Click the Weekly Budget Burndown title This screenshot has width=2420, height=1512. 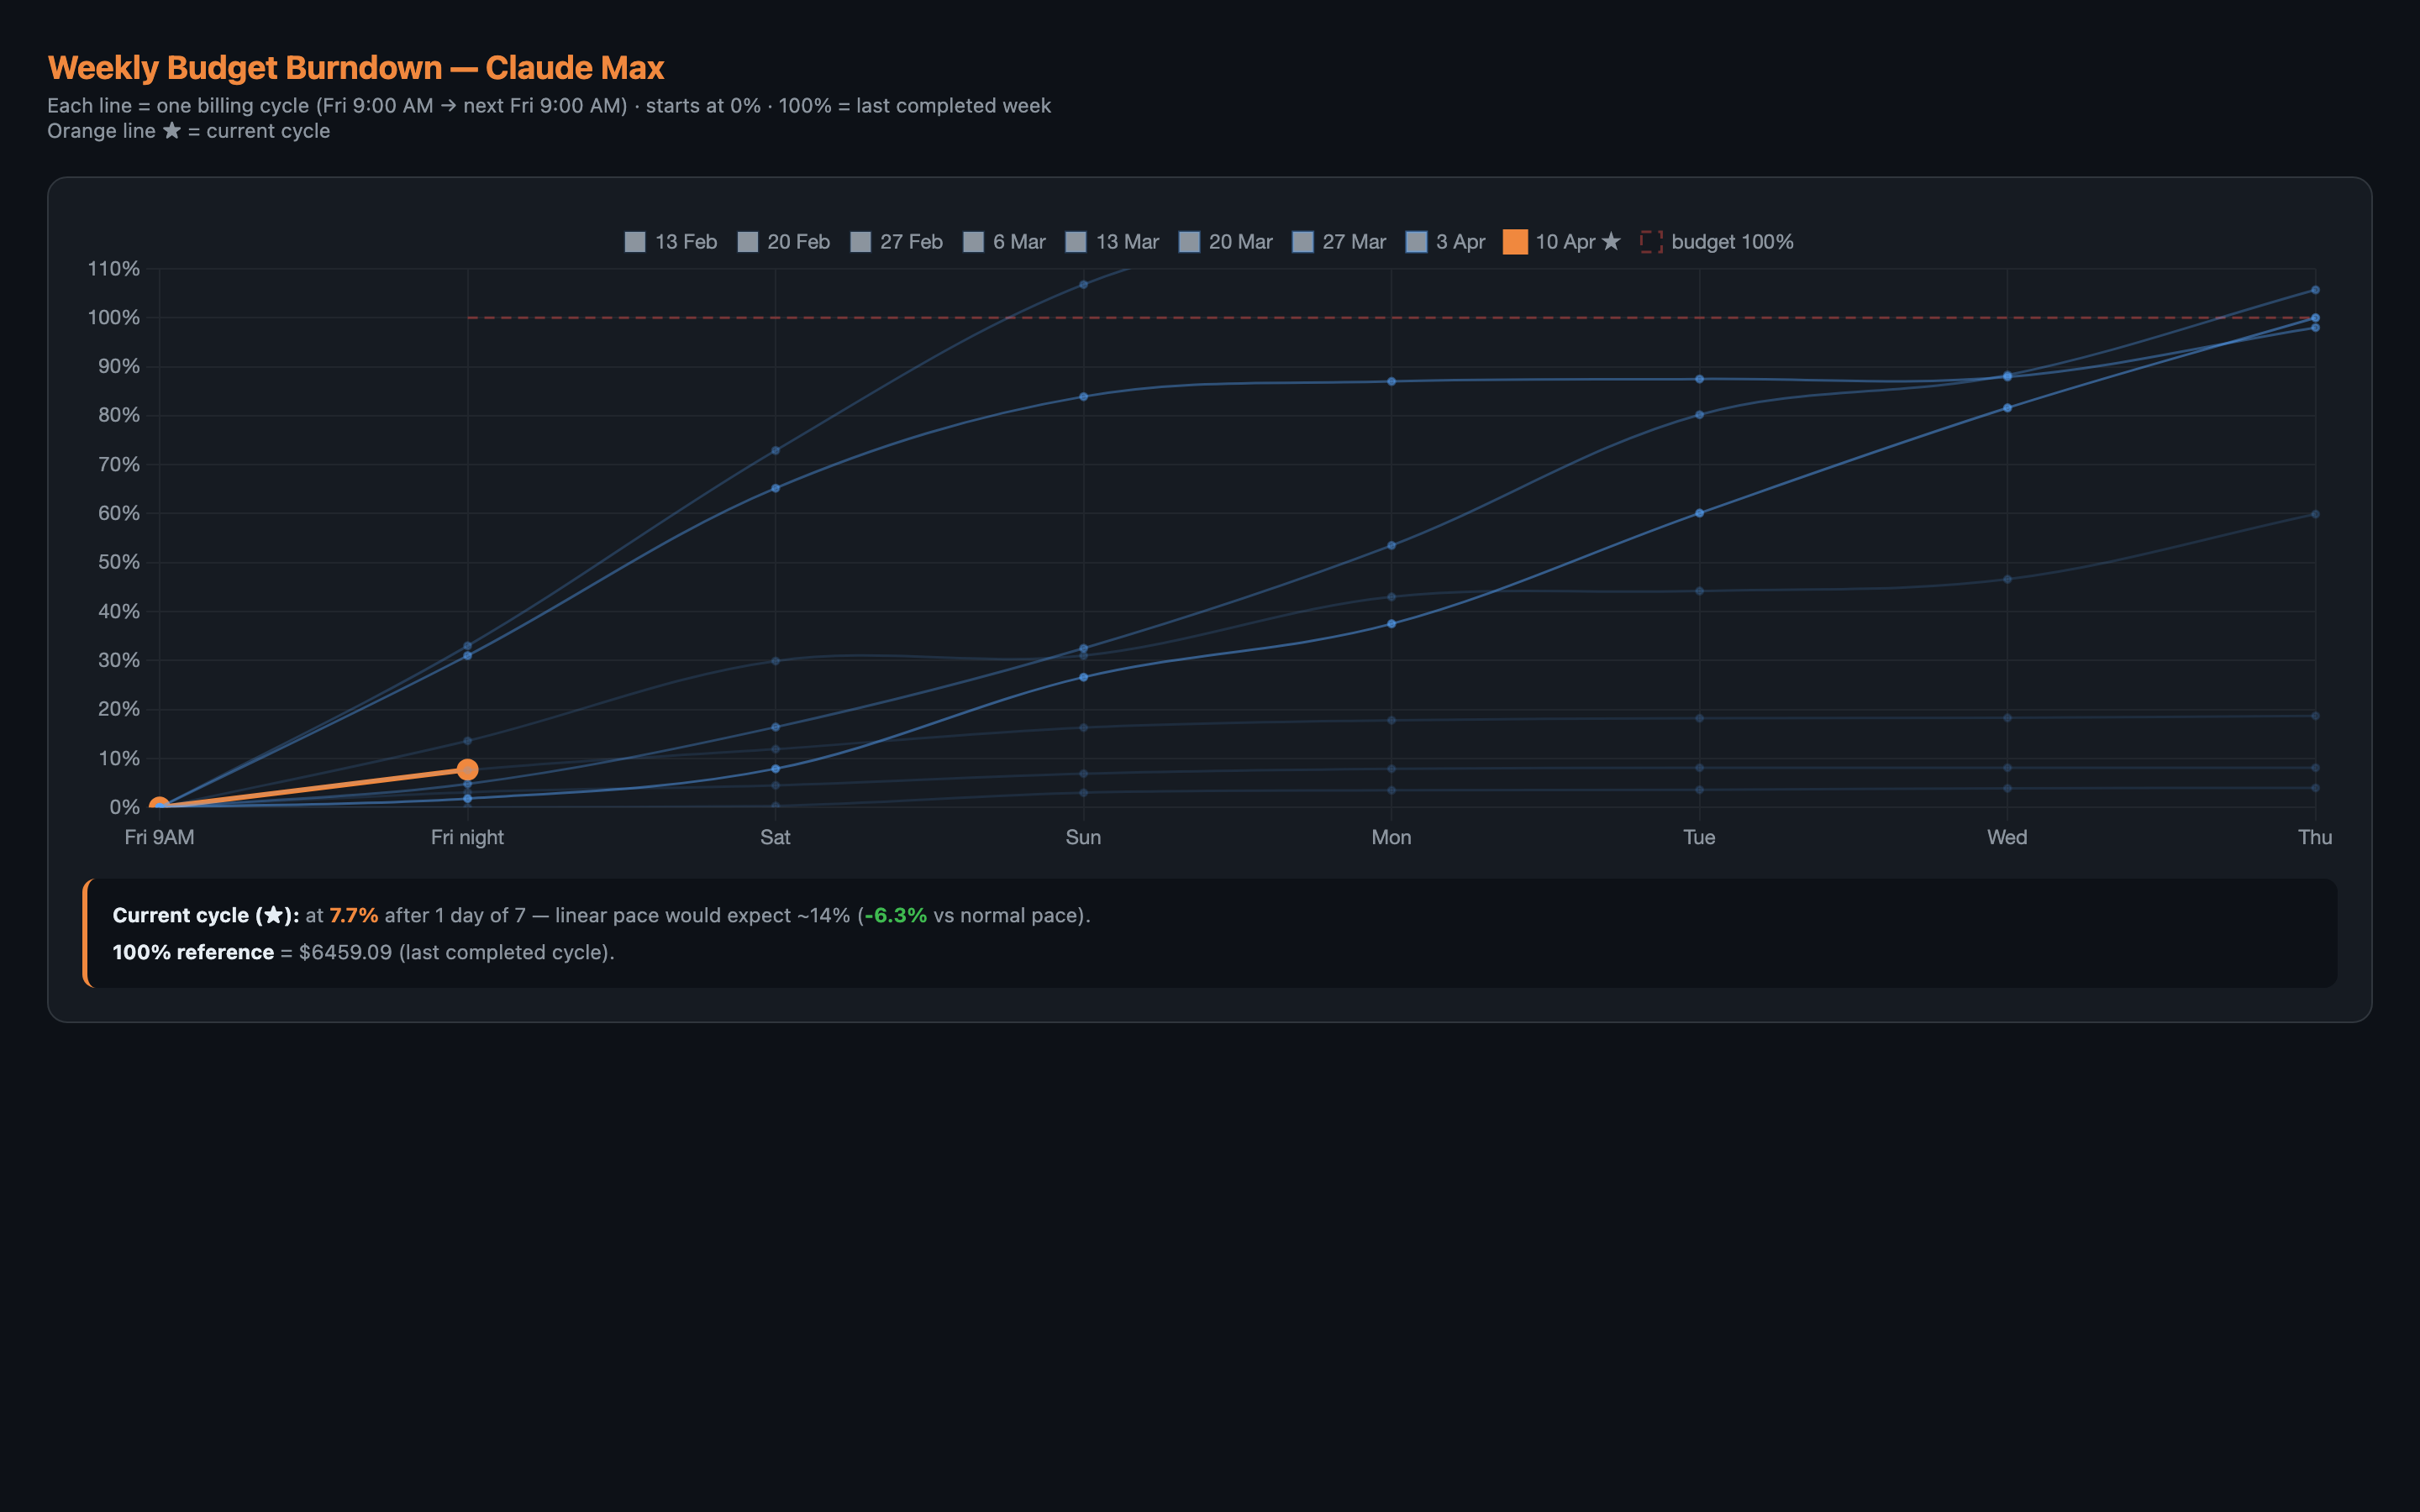click(355, 66)
